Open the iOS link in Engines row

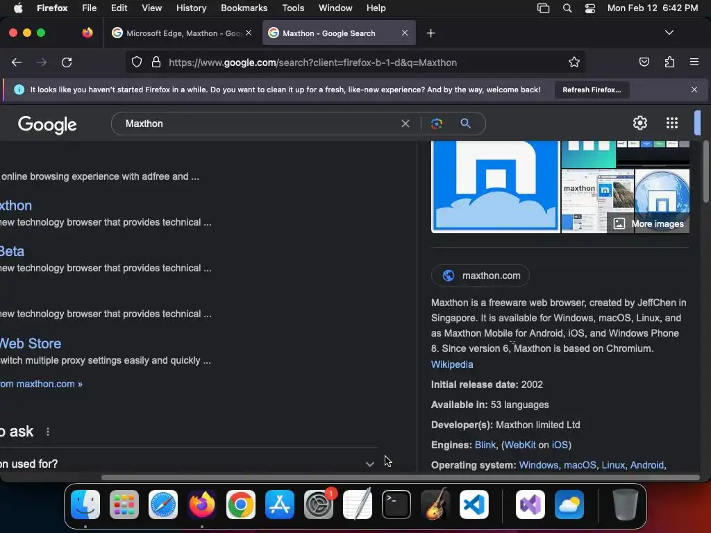pos(560,445)
